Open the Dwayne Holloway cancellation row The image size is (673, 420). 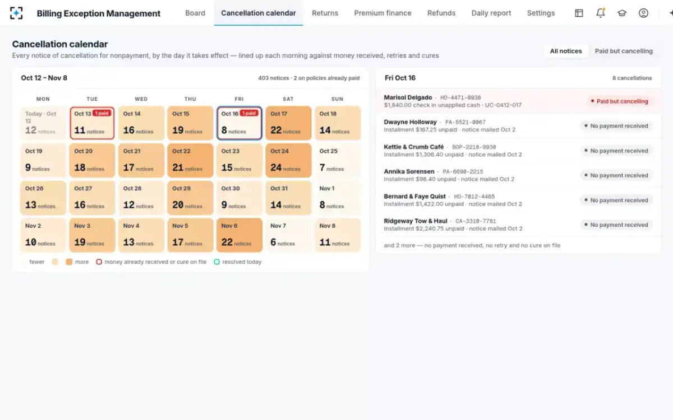click(x=518, y=126)
